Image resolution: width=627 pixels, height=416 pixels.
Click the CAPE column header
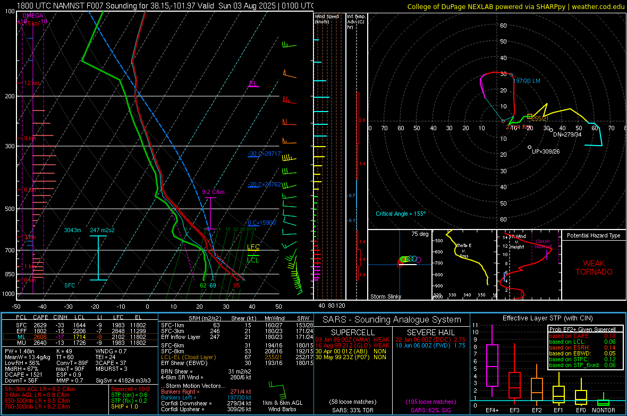point(40,318)
